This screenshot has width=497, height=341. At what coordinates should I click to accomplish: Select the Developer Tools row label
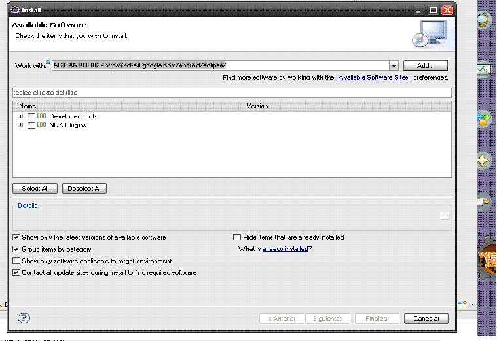(x=73, y=116)
